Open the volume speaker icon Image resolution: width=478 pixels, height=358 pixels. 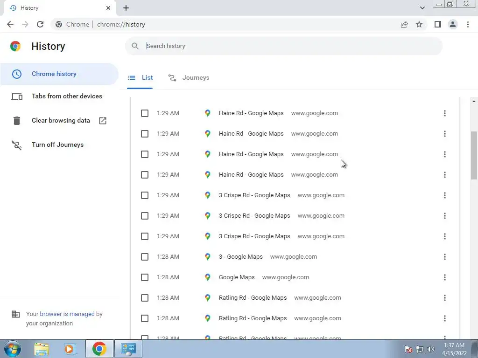(x=431, y=349)
